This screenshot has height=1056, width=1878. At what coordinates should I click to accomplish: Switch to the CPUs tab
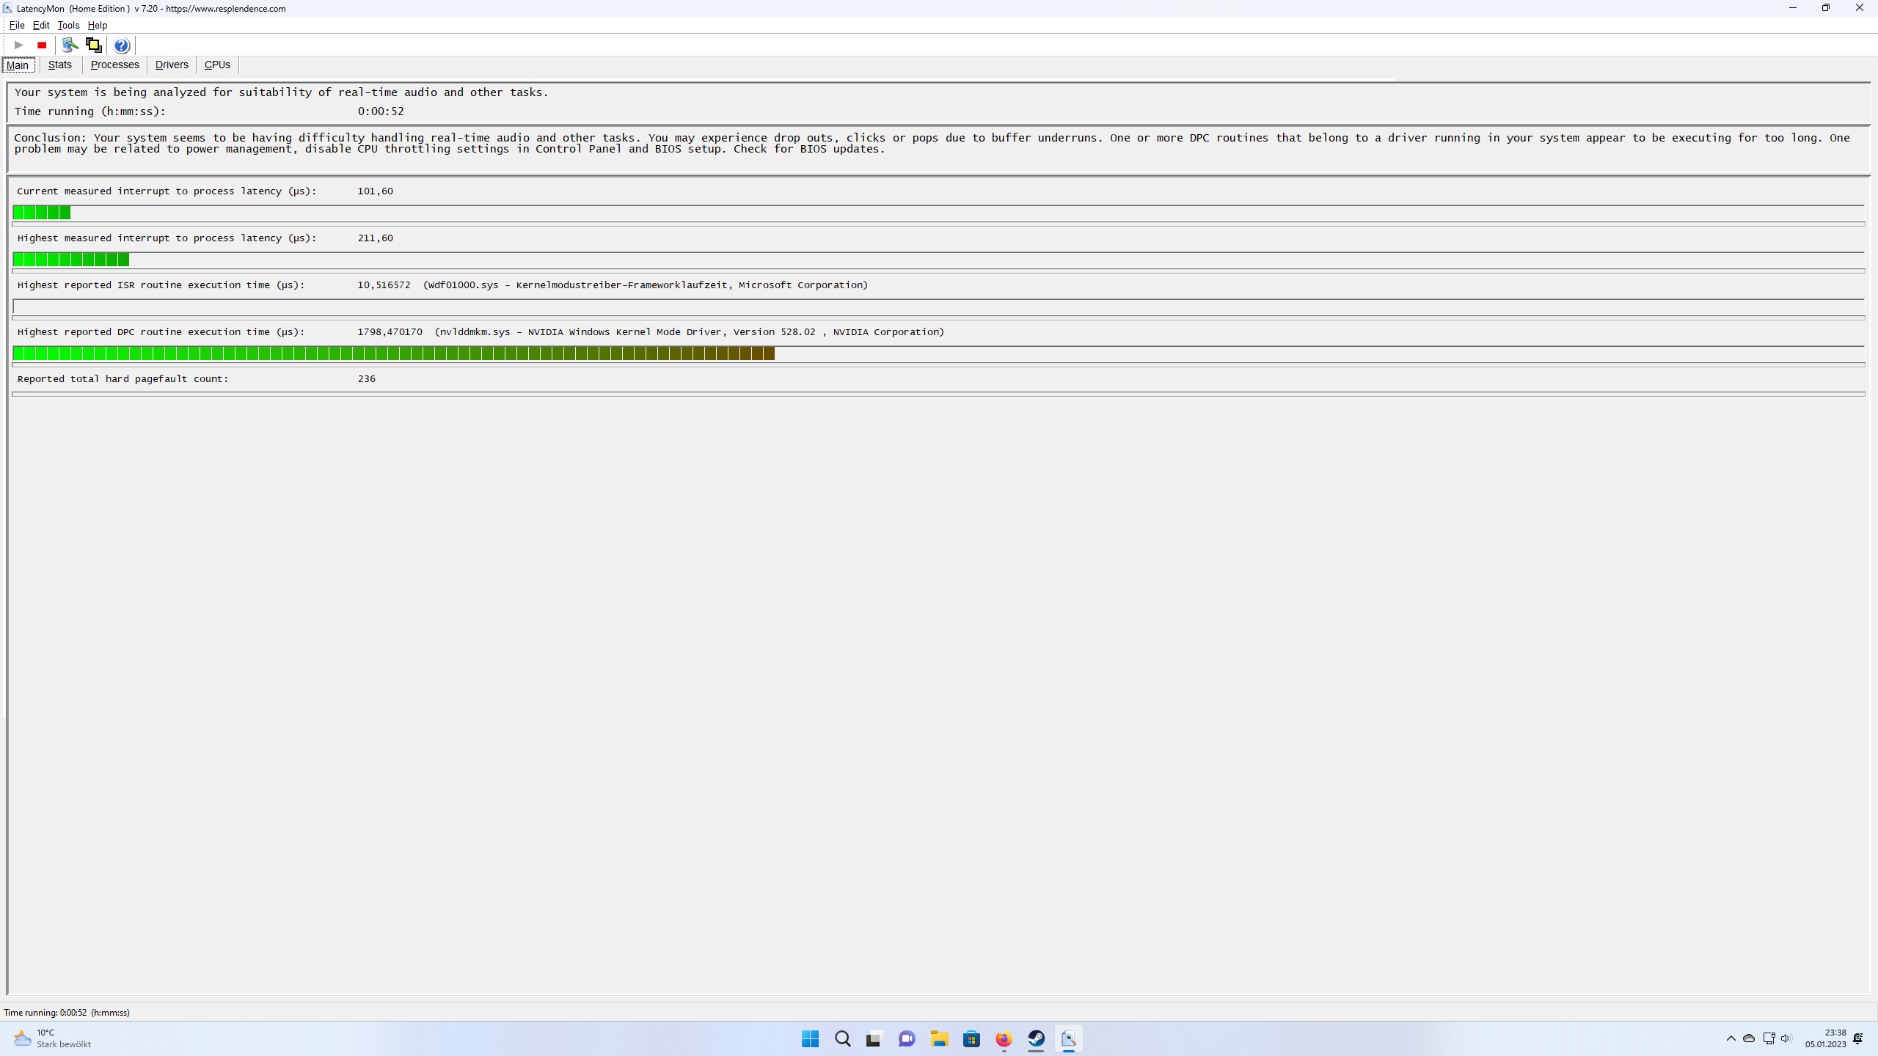217,65
